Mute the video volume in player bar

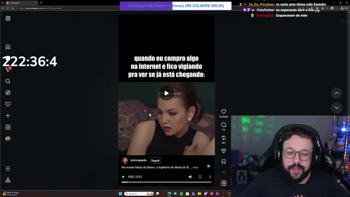(x=190, y=177)
